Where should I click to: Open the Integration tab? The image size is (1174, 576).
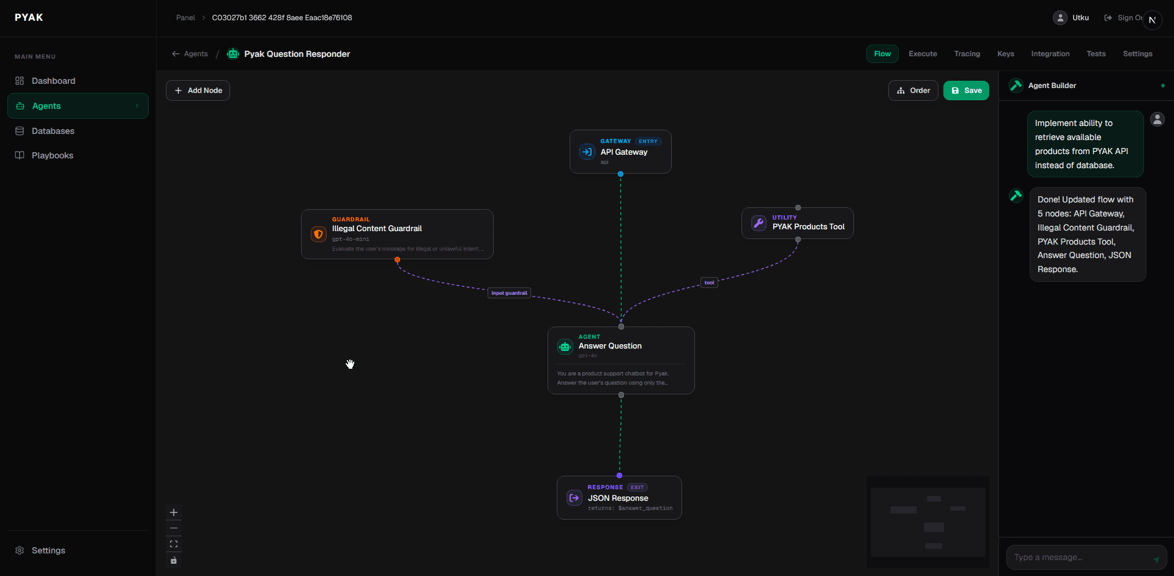(1050, 54)
